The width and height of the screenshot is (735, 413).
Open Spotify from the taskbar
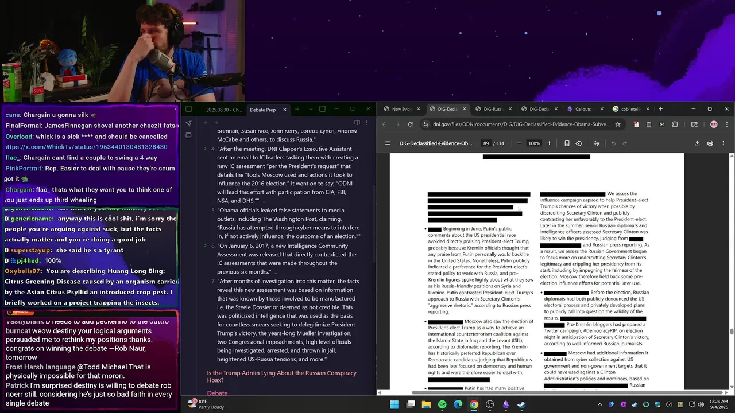tap(442, 404)
